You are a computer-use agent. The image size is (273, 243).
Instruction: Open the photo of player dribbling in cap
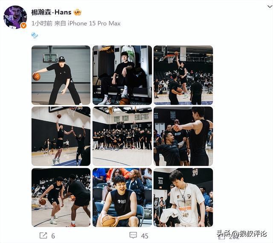61,75
